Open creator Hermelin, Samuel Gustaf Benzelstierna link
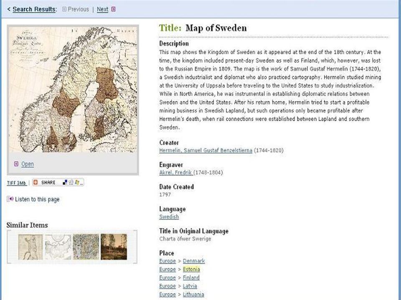Screen dimensions: 401x300 206,150
